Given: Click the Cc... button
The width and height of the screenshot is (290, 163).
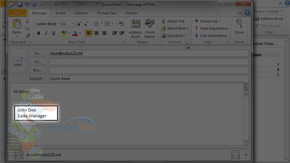Looking at the screenshot, I should point(38,62).
